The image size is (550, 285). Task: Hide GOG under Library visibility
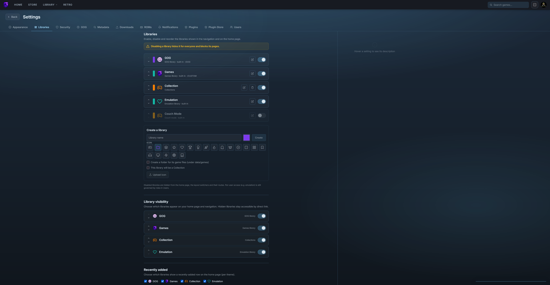(262, 216)
